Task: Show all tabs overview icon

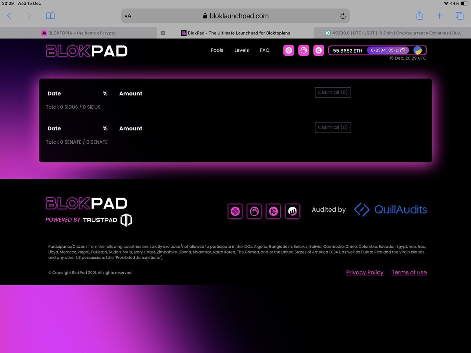Action: (x=459, y=16)
